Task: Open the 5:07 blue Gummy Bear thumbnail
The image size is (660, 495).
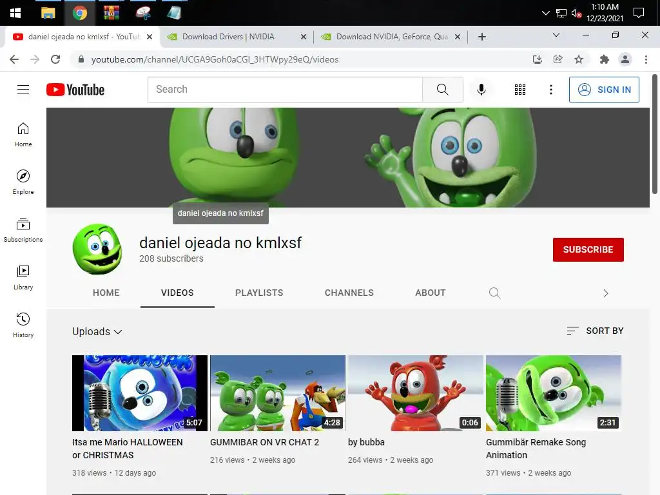Action: (140, 393)
